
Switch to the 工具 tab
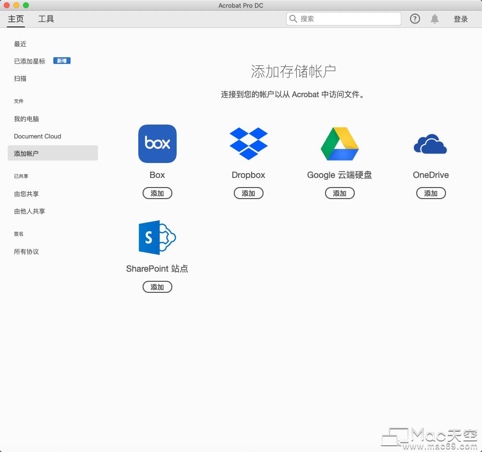(46, 19)
